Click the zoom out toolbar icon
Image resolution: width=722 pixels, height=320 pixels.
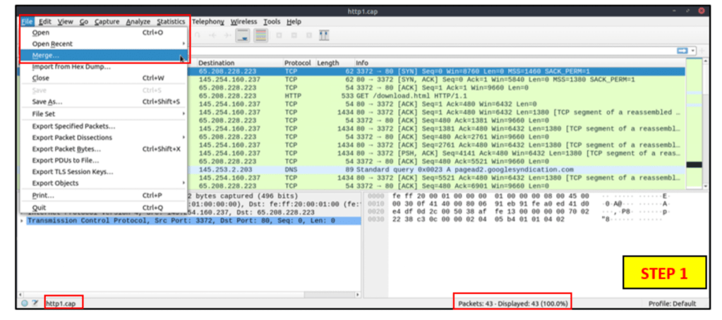click(x=292, y=35)
